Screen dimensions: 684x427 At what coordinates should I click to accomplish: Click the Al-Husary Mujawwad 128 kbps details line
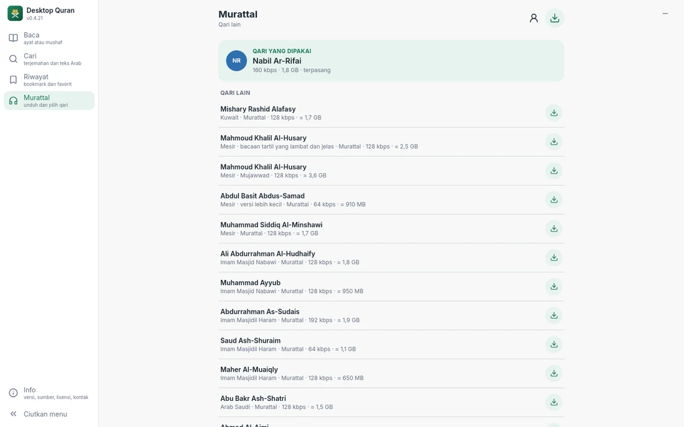[x=273, y=176]
